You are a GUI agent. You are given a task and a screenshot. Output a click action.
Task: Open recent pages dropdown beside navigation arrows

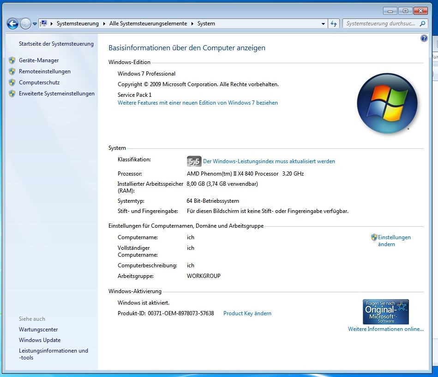pos(35,24)
